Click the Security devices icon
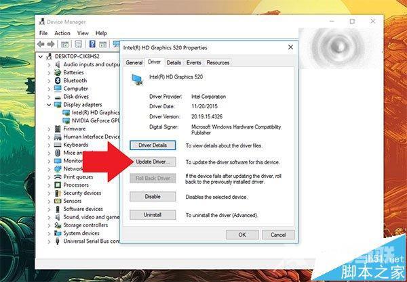Screen dimensions: 407x282 58,193
